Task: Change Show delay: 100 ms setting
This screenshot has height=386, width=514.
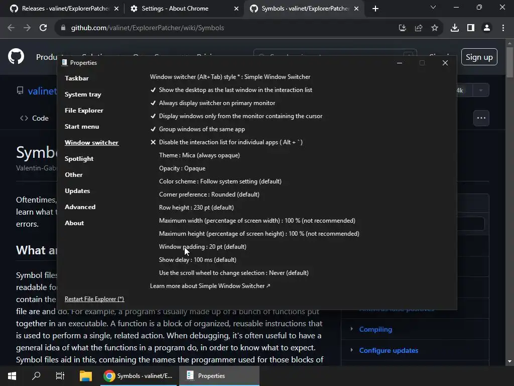Action: click(x=198, y=260)
